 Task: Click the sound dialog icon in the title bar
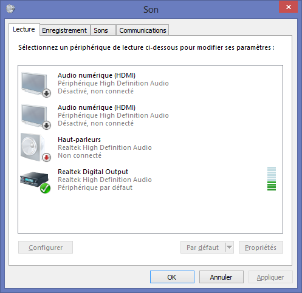point(10,8)
